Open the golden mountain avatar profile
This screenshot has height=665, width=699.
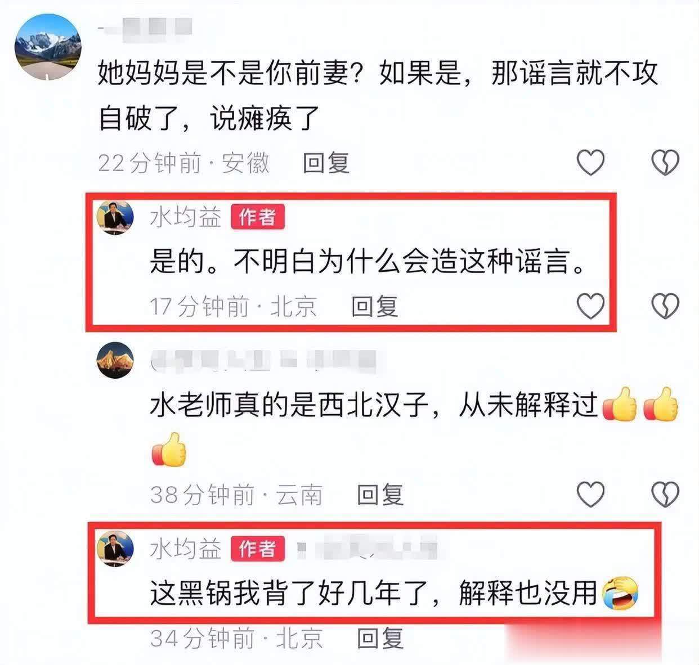click(x=115, y=360)
